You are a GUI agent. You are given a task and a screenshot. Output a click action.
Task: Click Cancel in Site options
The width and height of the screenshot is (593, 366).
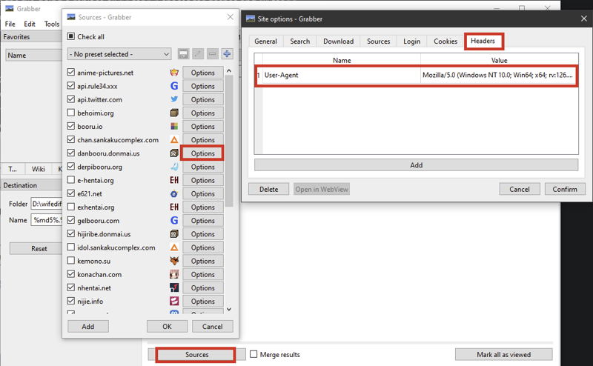point(520,189)
